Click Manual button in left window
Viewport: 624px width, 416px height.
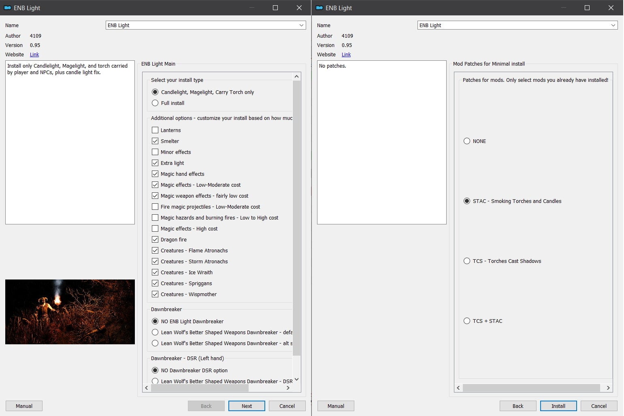pos(24,406)
